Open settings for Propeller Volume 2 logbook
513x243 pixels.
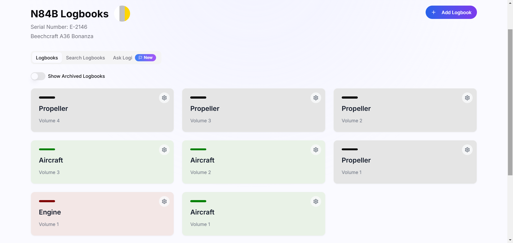pyautogui.click(x=467, y=98)
